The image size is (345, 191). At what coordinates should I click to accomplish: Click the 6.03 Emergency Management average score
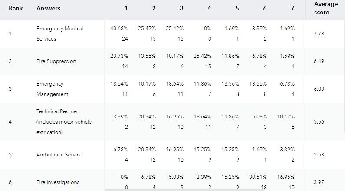coord(320,89)
